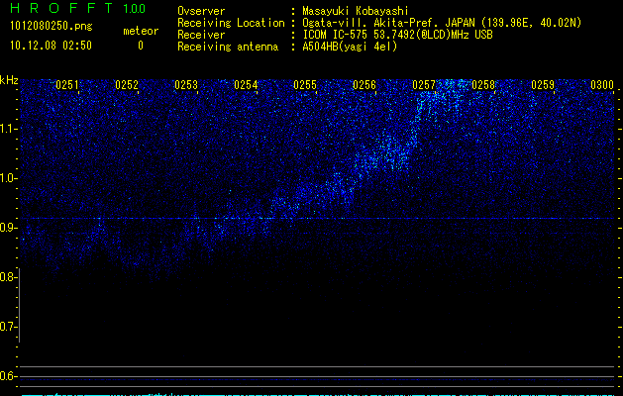Viewport: 623px width, 396px height.
Task: Click the ICOM IC-575 53.7492 MHz receiver value
Action: [397, 35]
